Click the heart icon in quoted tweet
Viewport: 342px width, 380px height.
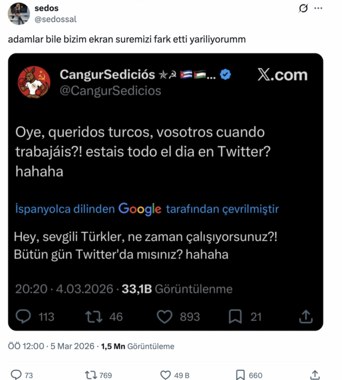pyautogui.click(x=165, y=317)
